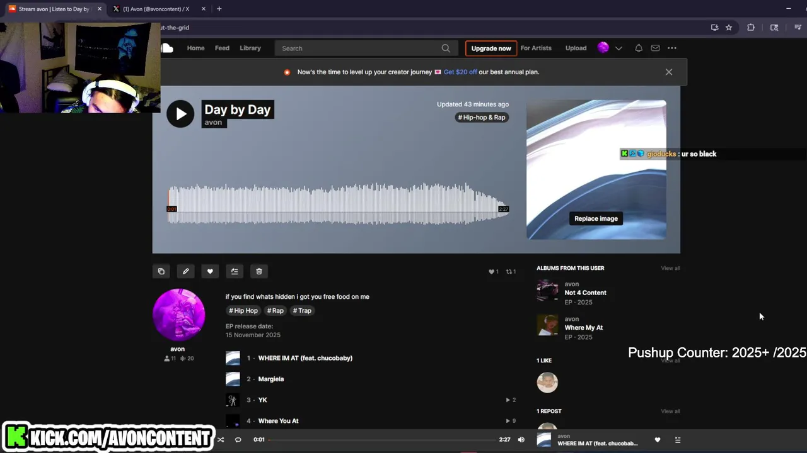Open the Feed page
The height and width of the screenshot is (453, 807).
coord(222,48)
